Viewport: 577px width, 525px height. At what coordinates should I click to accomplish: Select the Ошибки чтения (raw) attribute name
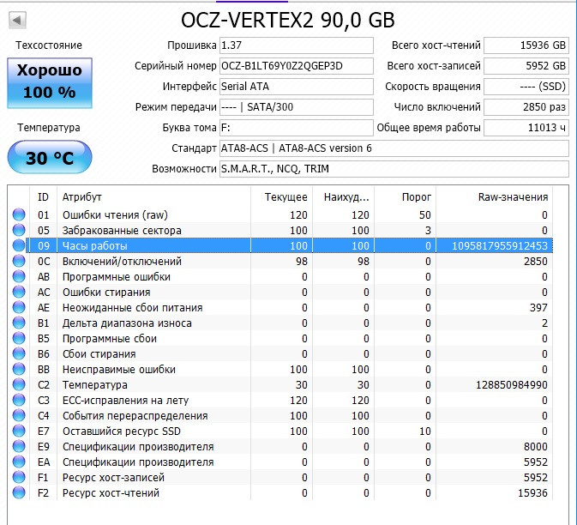(115, 215)
